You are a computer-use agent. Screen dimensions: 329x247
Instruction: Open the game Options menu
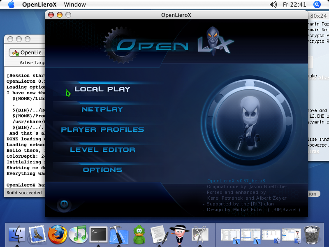[x=102, y=170]
